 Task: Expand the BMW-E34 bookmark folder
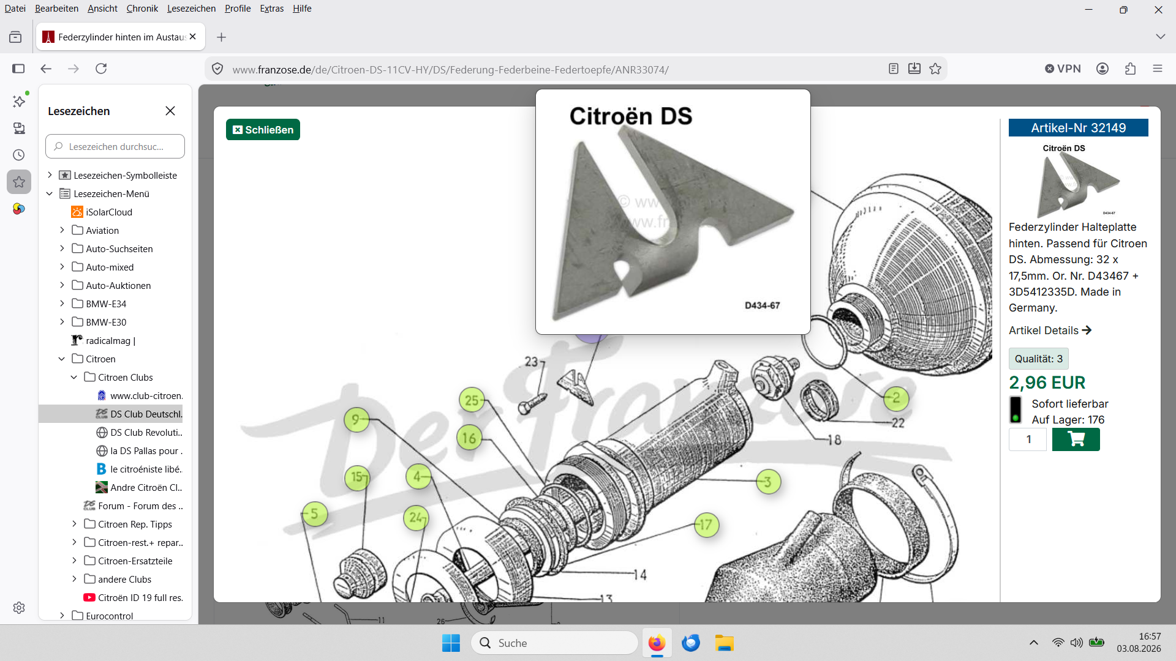click(62, 304)
